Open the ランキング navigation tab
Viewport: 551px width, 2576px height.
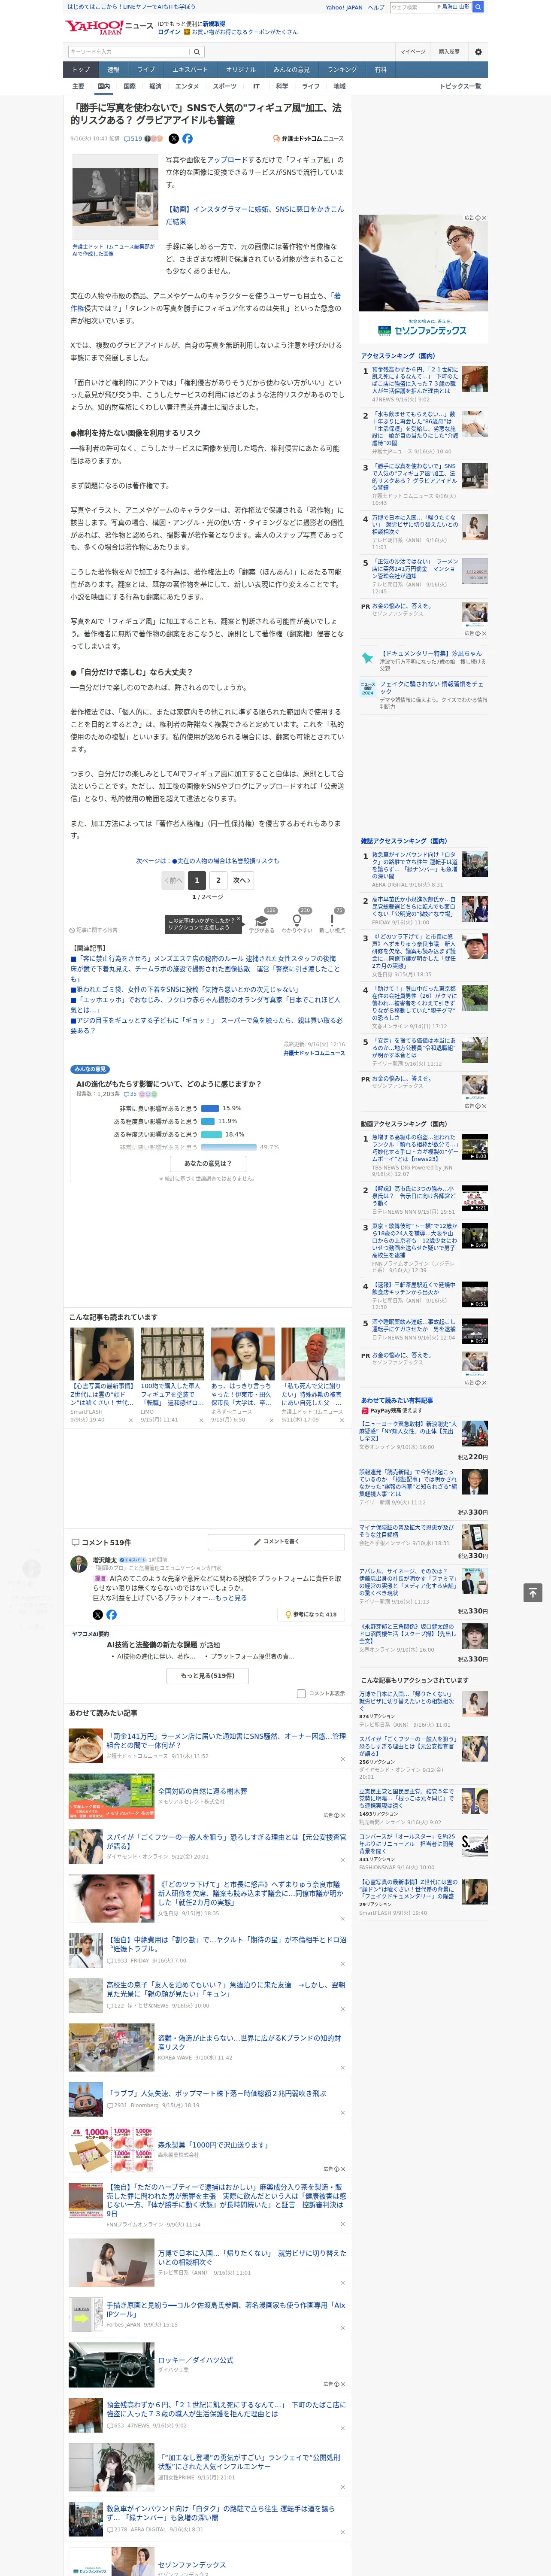pyautogui.click(x=342, y=70)
